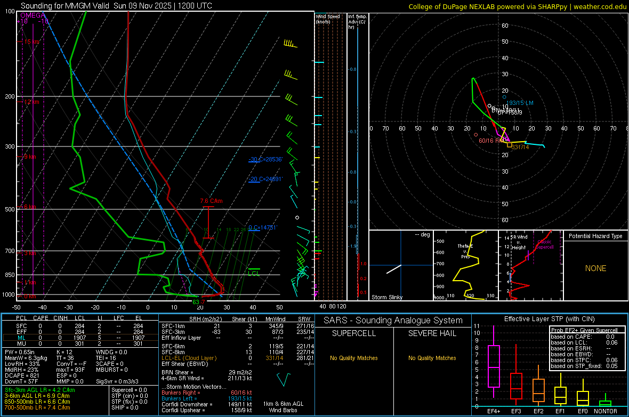This screenshot has height=417, width=629.
Task: Click the based on STP_fixed: 0.05 row
Action: [584, 366]
